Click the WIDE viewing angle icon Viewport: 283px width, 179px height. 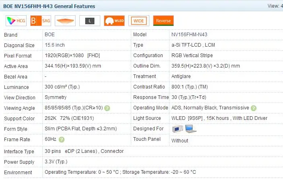(139, 21)
